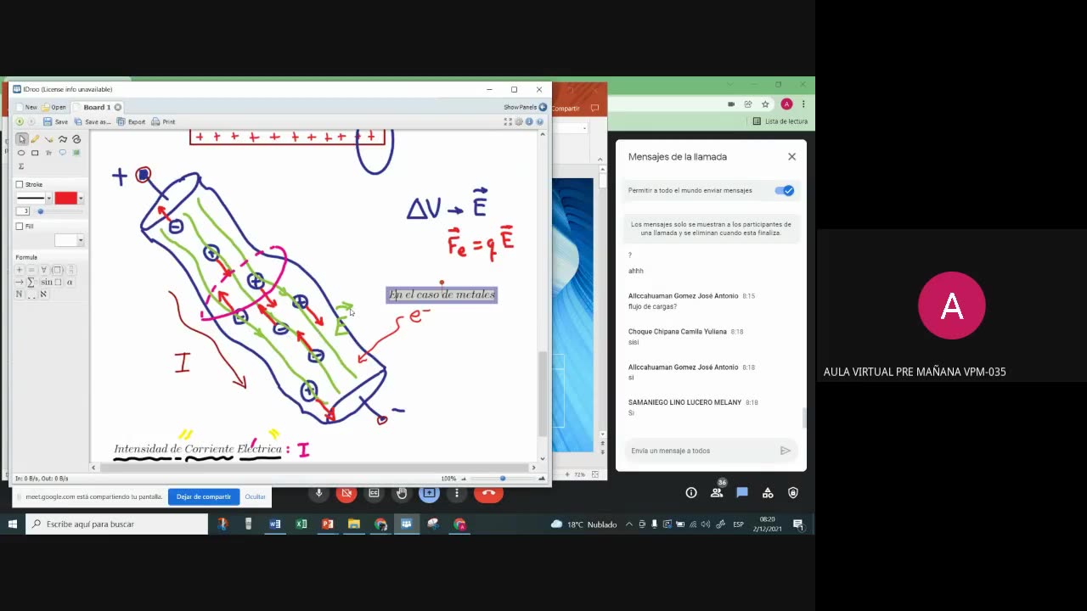Click Export in IDroo toolbar
Screen dimensions: 1087x611
click(x=132, y=122)
